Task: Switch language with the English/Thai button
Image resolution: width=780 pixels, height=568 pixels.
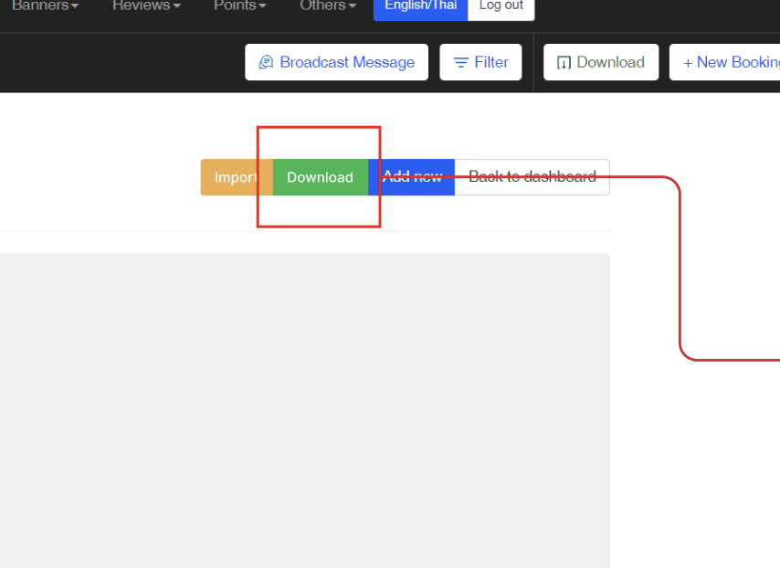Action: point(420,6)
